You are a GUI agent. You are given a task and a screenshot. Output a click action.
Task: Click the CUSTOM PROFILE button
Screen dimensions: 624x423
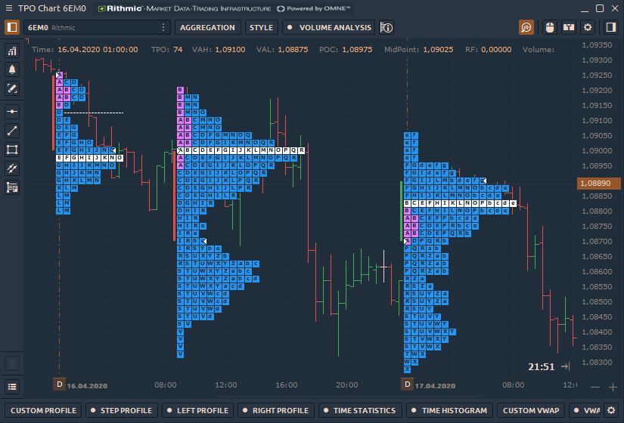click(x=43, y=410)
